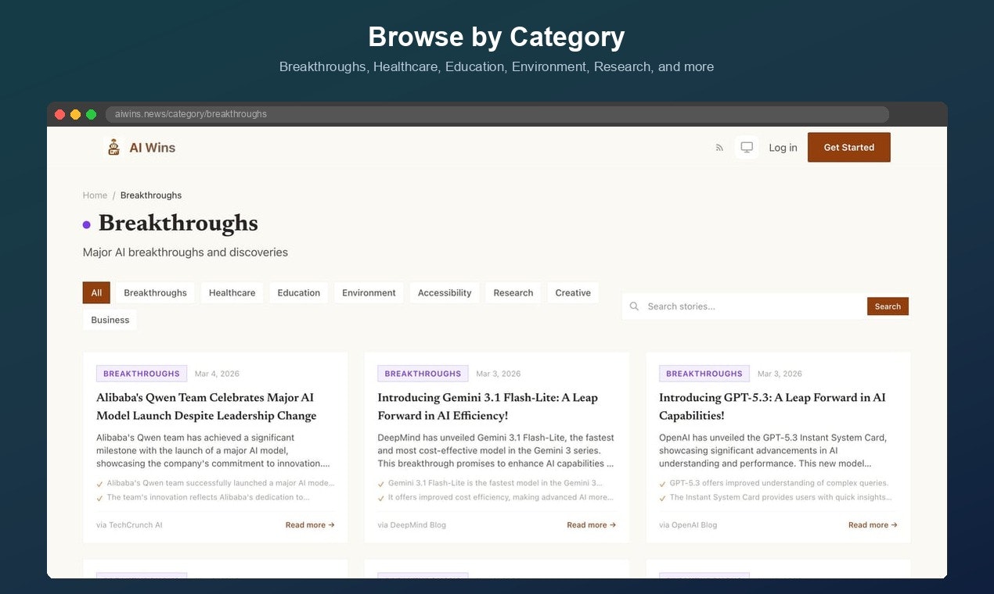The image size is (994, 594).
Task: Click the AI Wins trophy logo
Action: pyautogui.click(x=113, y=146)
